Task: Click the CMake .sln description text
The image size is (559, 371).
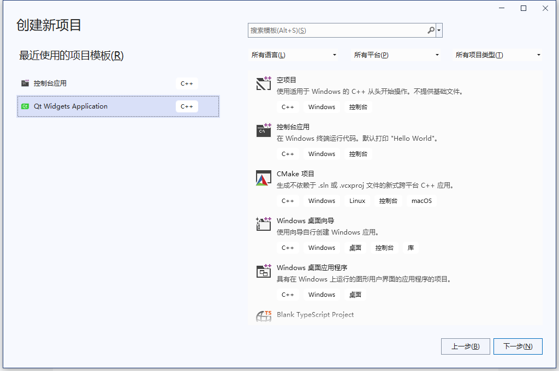Action: point(365,185)
